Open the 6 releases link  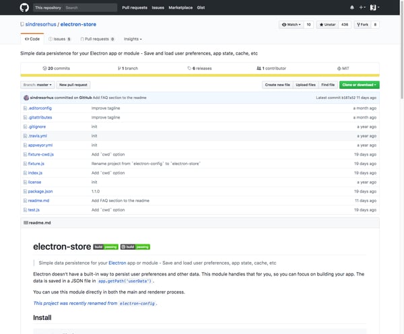pyautogui.click(x=199, y=68)
